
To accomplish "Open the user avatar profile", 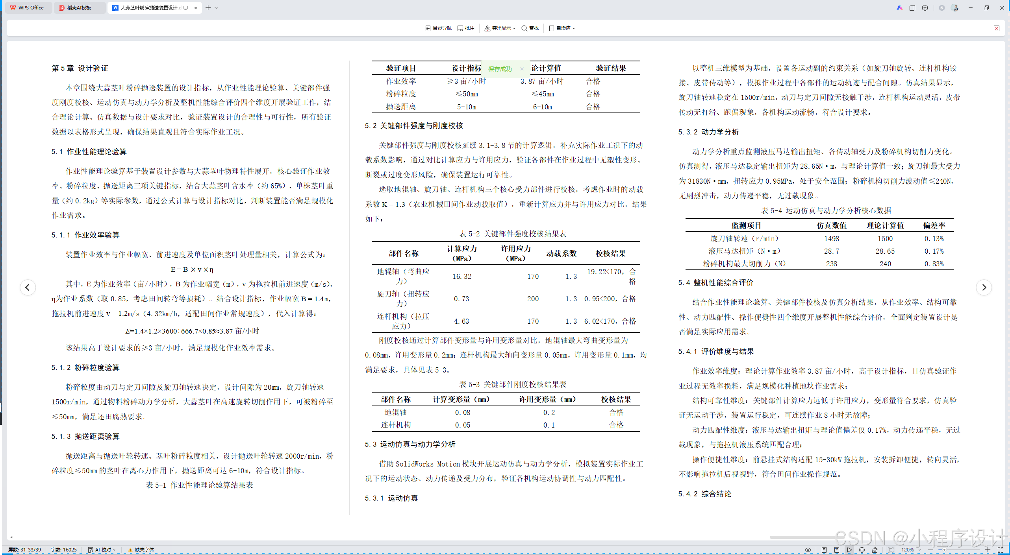I will (x=954, y=8).
